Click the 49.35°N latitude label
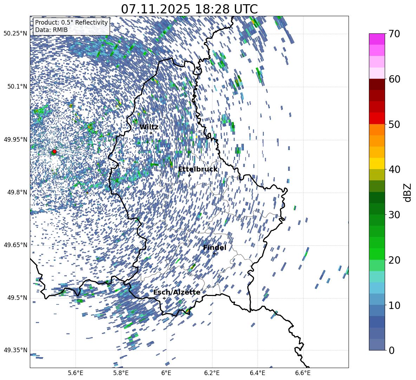 point(15,350)
